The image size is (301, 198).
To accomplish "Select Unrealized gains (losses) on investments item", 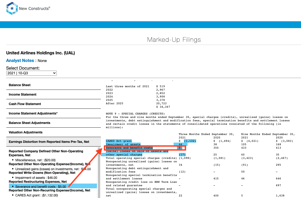I will click(x=53, y=169).
